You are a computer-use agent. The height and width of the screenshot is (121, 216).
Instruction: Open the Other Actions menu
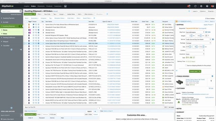coord(89,14)
